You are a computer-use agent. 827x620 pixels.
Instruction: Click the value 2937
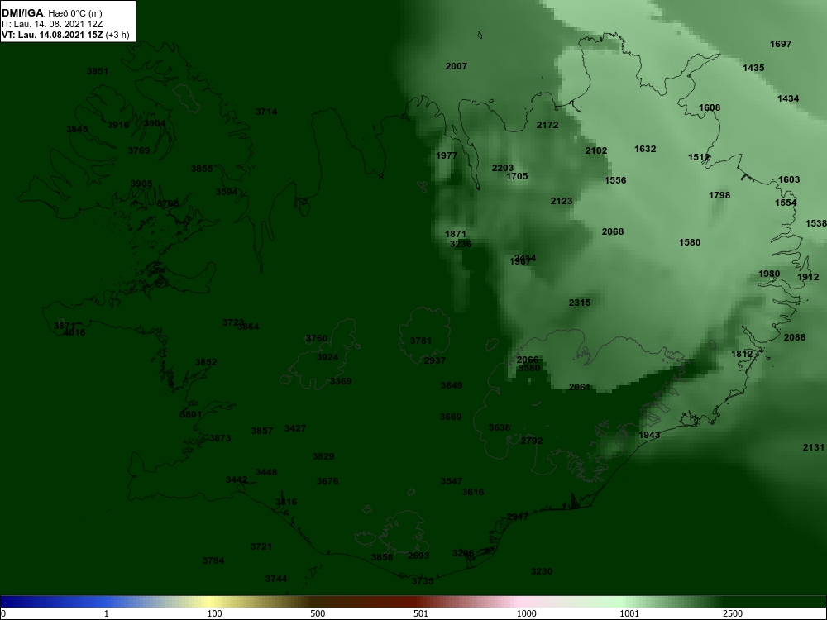coord(435,360)
